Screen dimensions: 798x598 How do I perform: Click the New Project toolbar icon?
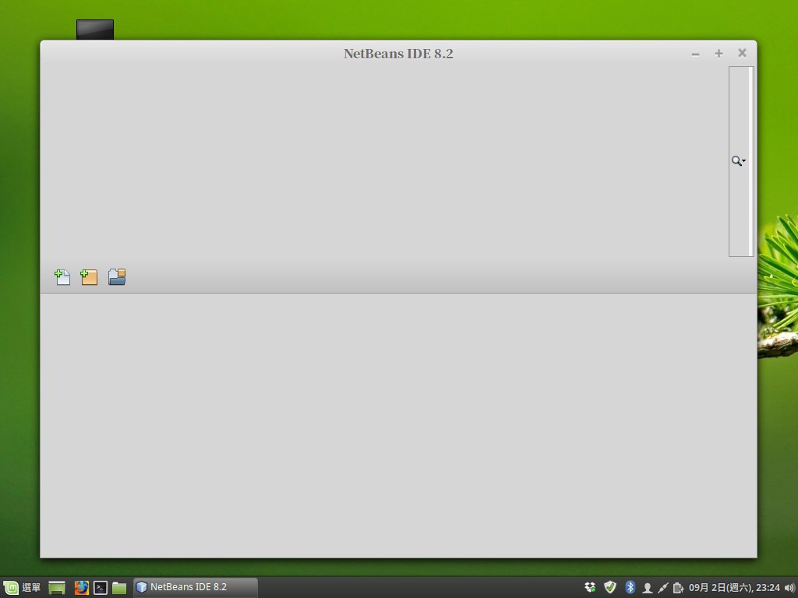[x=89, y=277]
